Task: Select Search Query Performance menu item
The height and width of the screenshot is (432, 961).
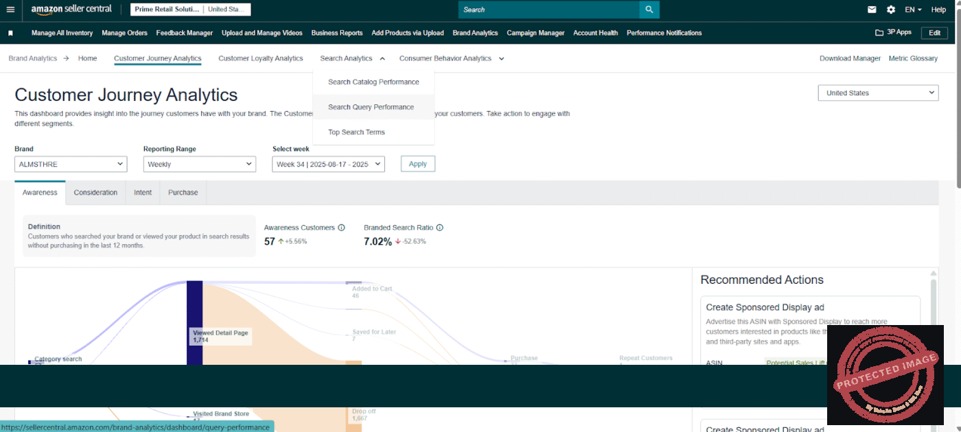Action: coord(373,107)
